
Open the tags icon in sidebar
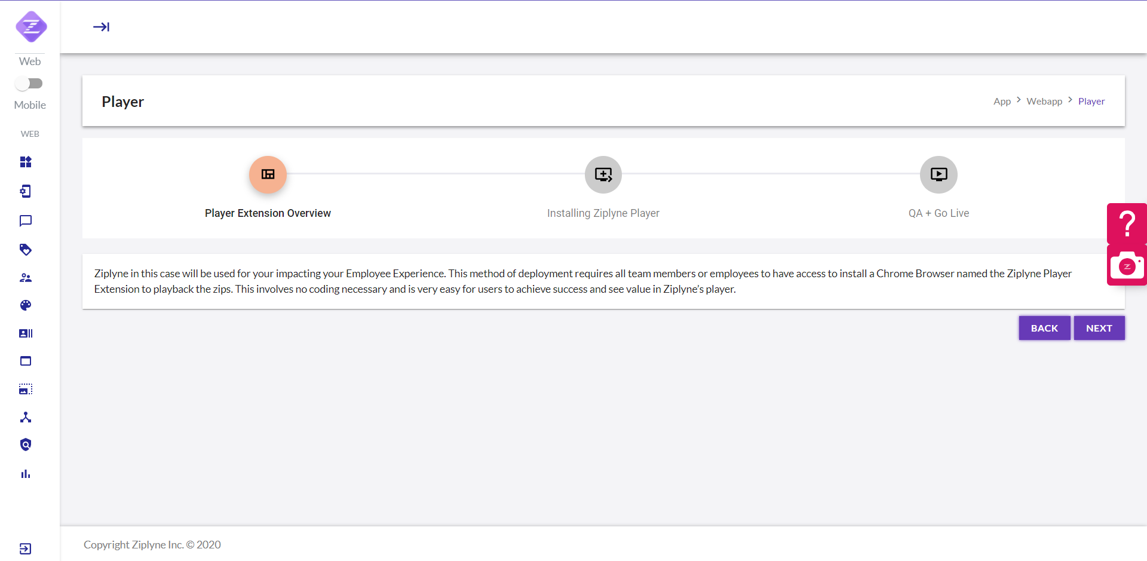tap(26, 250)
